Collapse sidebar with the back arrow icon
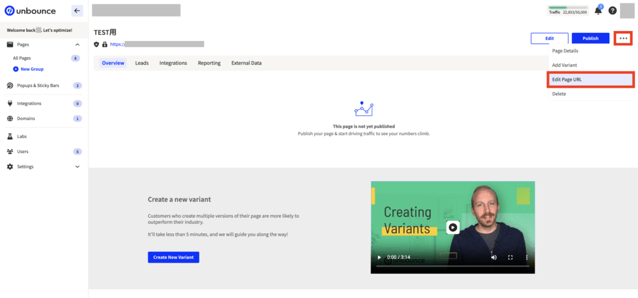Viewport: 638px width, 298px height. pos(77,11)
